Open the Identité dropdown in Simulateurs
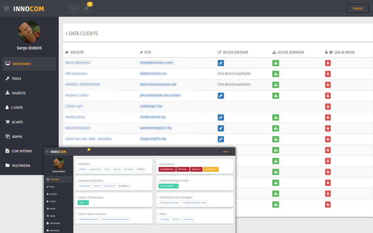This screenshot has width=373, height=233. [x=196, y=169]
